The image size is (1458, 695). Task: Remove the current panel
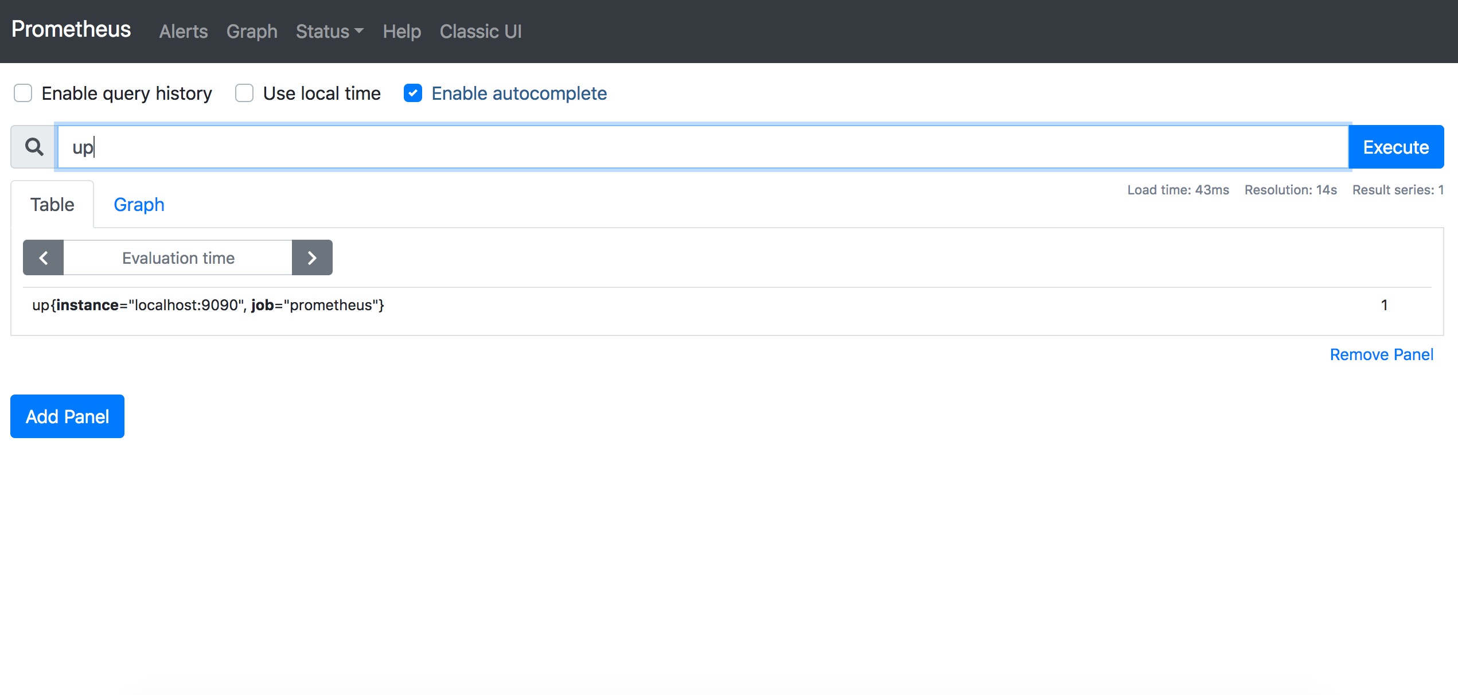tap(1381, 354)
